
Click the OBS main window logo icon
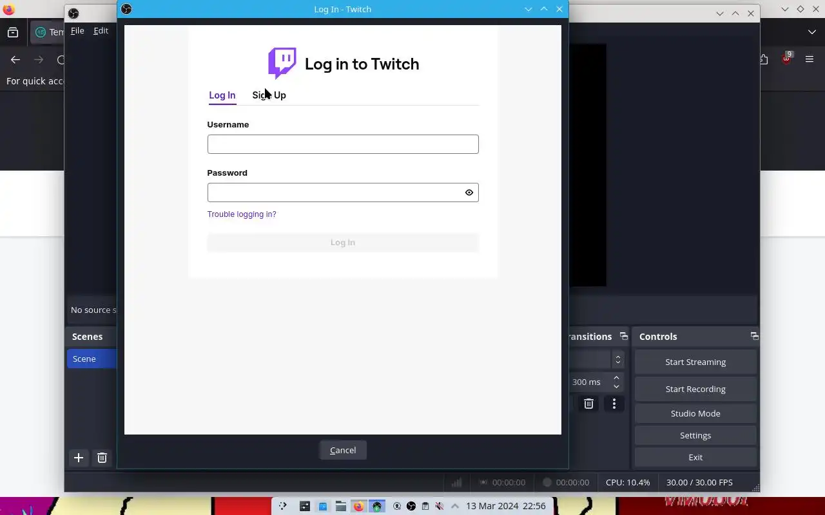(x=73, y=14)
